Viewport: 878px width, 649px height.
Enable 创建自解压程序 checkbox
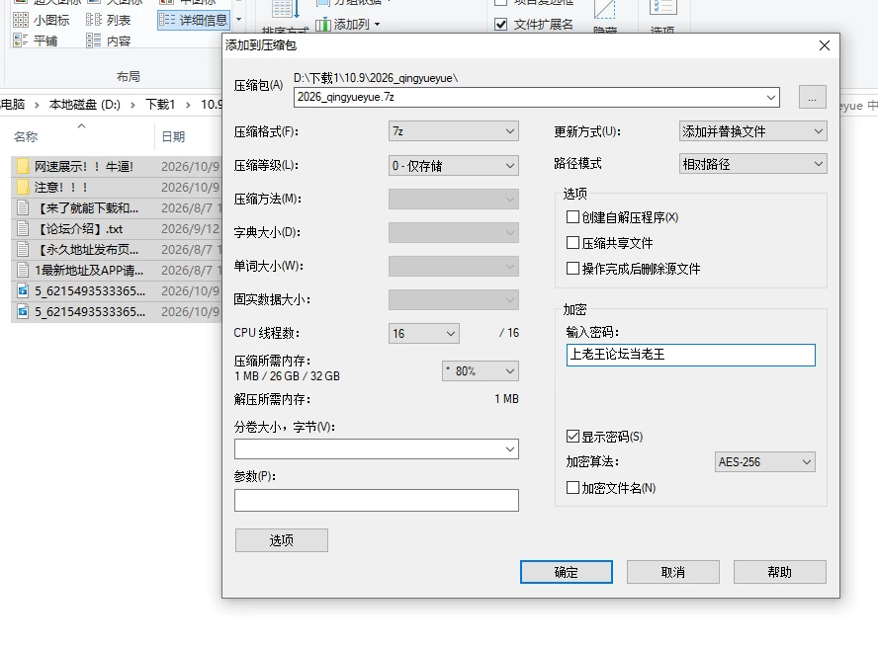572,217
